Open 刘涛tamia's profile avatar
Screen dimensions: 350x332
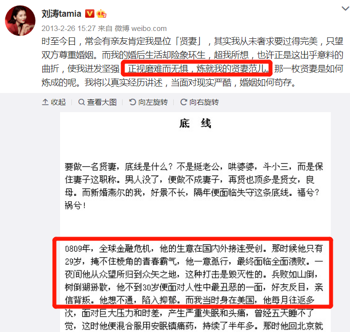[x=20, y=21]
